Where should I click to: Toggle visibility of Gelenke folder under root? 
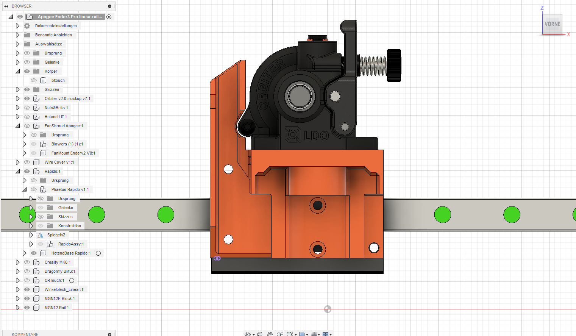(27, 62)
